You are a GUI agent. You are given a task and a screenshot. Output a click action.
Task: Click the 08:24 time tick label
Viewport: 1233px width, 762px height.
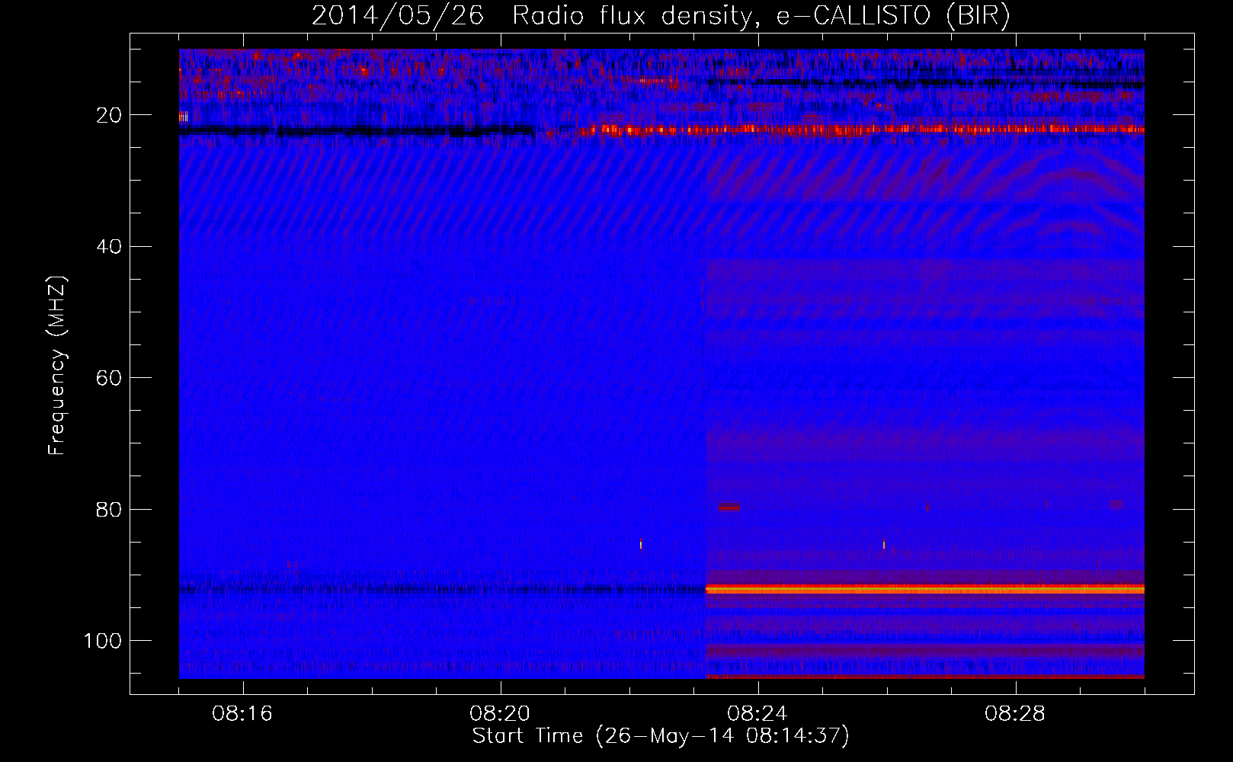coord(757,714)
